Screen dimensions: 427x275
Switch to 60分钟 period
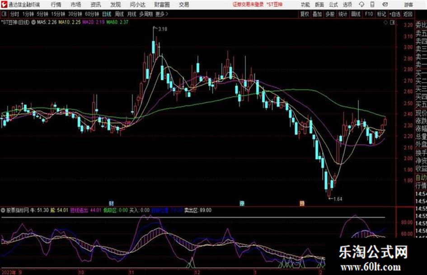pyautogui.click(x=92, y=14)
